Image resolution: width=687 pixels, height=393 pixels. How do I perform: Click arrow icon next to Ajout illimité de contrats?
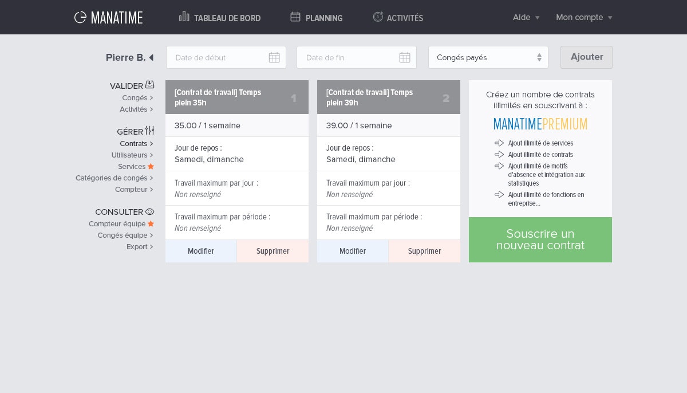coord(499,155)
